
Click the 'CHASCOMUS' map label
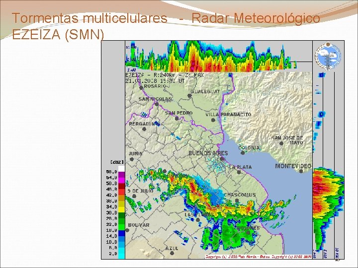point(240,195)
